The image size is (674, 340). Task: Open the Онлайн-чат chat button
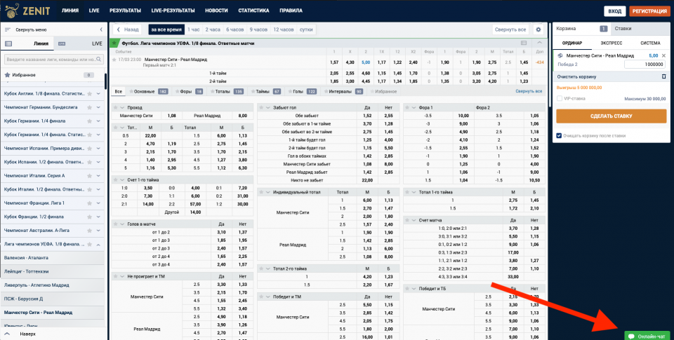[647, 336]
